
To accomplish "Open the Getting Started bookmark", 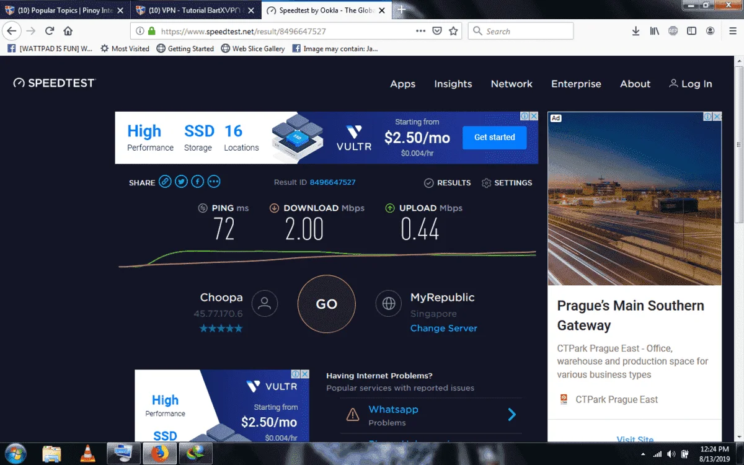I will click(x=185, y=48).
